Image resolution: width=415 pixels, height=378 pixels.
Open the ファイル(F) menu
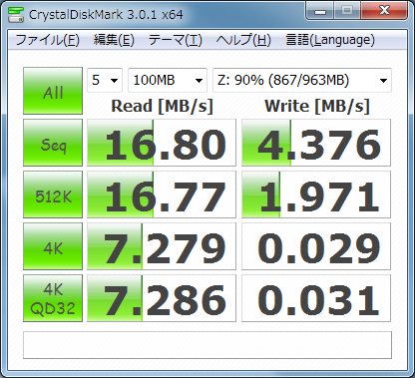click(x=47, y=40)
